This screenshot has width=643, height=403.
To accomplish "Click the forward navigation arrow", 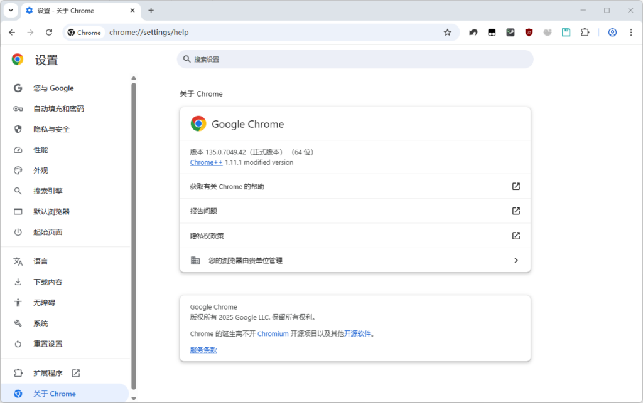I will pos(30,33).
